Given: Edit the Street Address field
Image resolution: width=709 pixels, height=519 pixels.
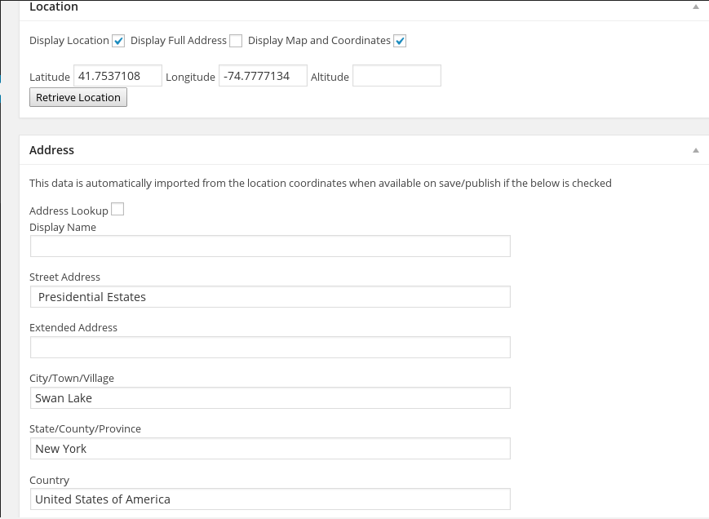Looking at the screenshot, I should [x=270, y=297].
